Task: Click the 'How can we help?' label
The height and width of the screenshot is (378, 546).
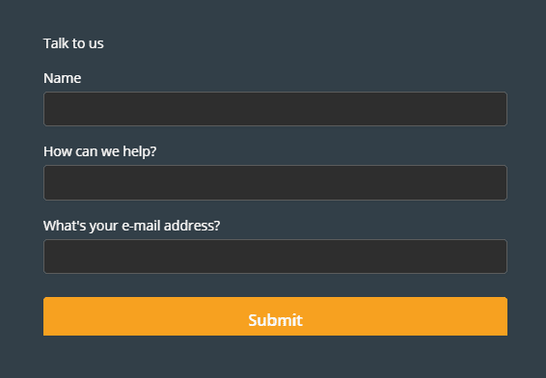Action: coord(100,151)
